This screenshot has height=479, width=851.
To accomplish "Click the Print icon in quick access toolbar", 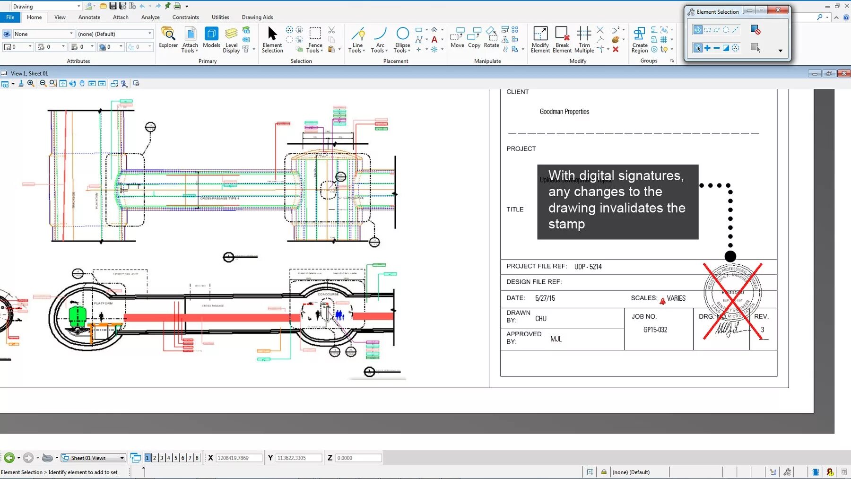I will [177, 6].
